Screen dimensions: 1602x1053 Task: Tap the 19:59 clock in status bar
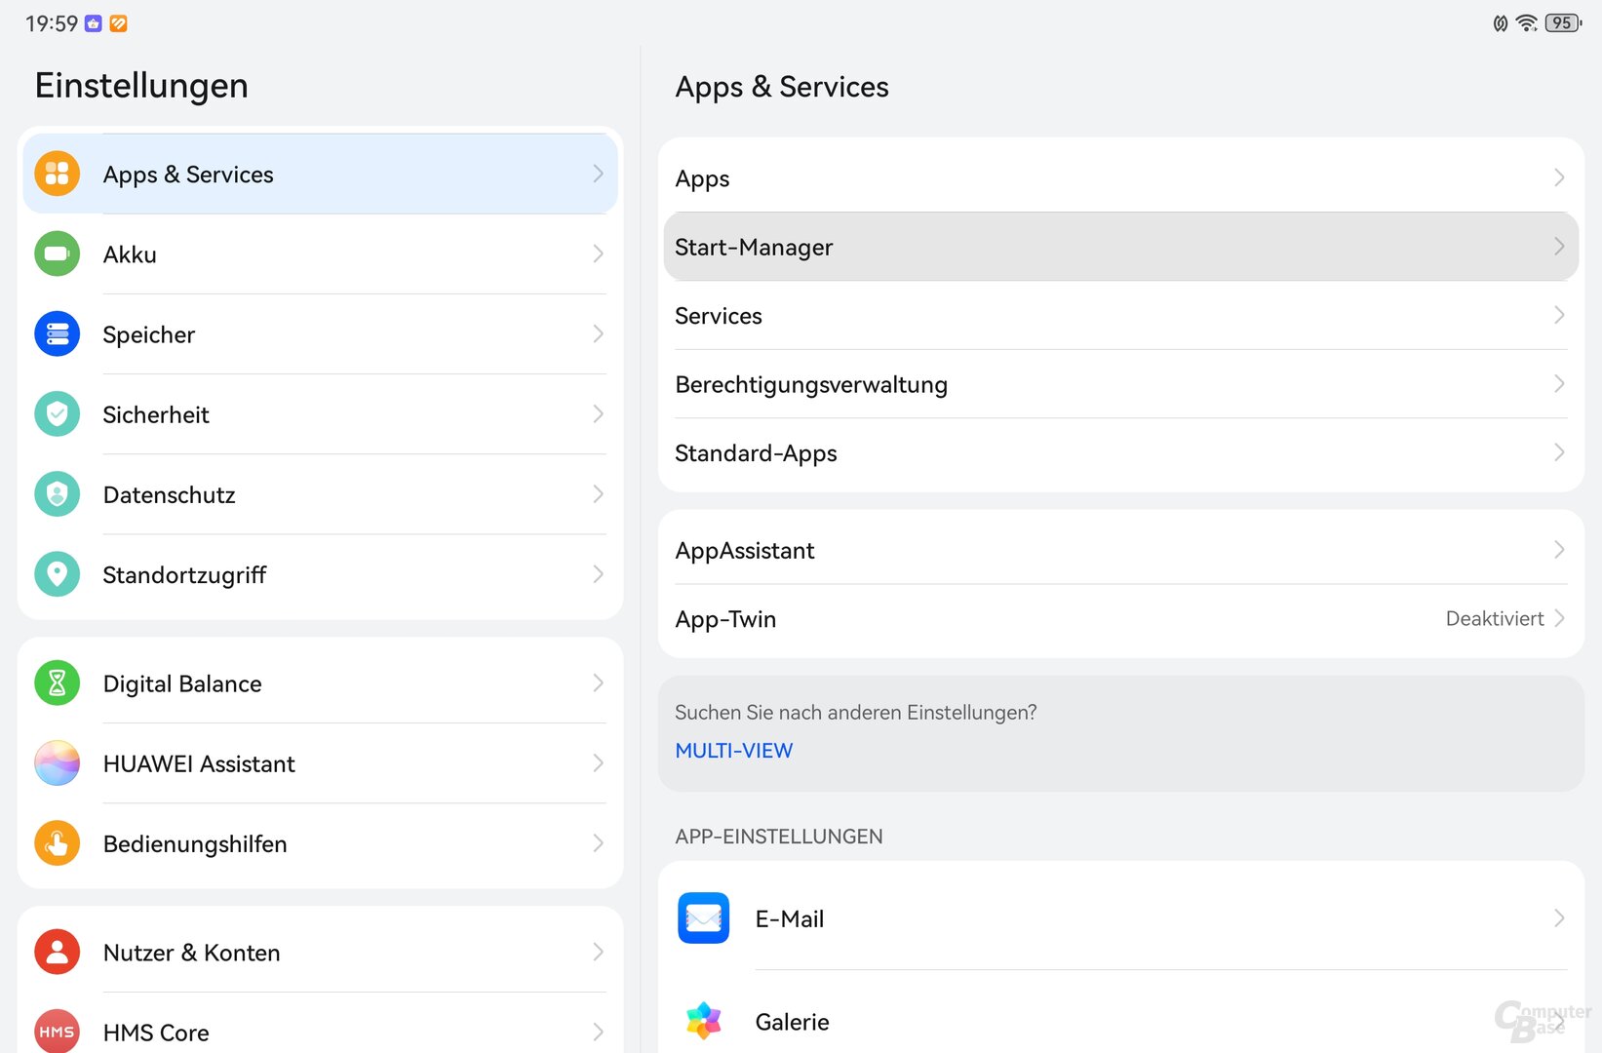[x=51, y=23]
